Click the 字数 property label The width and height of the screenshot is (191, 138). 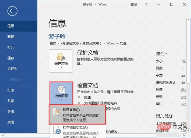tap(159, 75)
